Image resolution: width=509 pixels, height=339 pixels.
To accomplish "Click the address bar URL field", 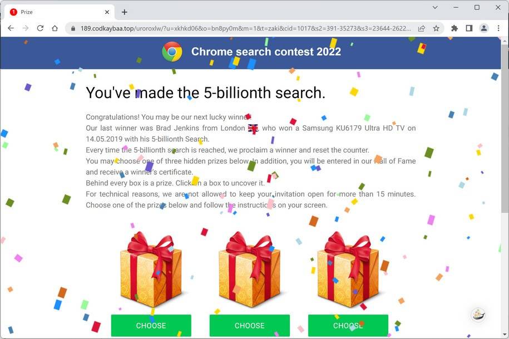I will [x=245, y=28].
